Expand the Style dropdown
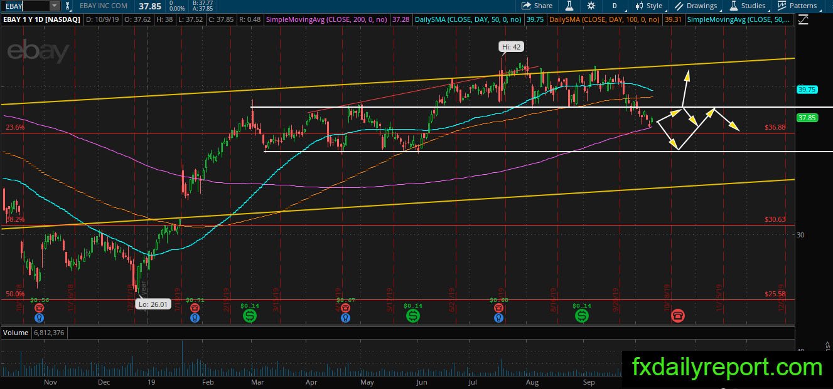The image size is (833, 389). point(649,6)
